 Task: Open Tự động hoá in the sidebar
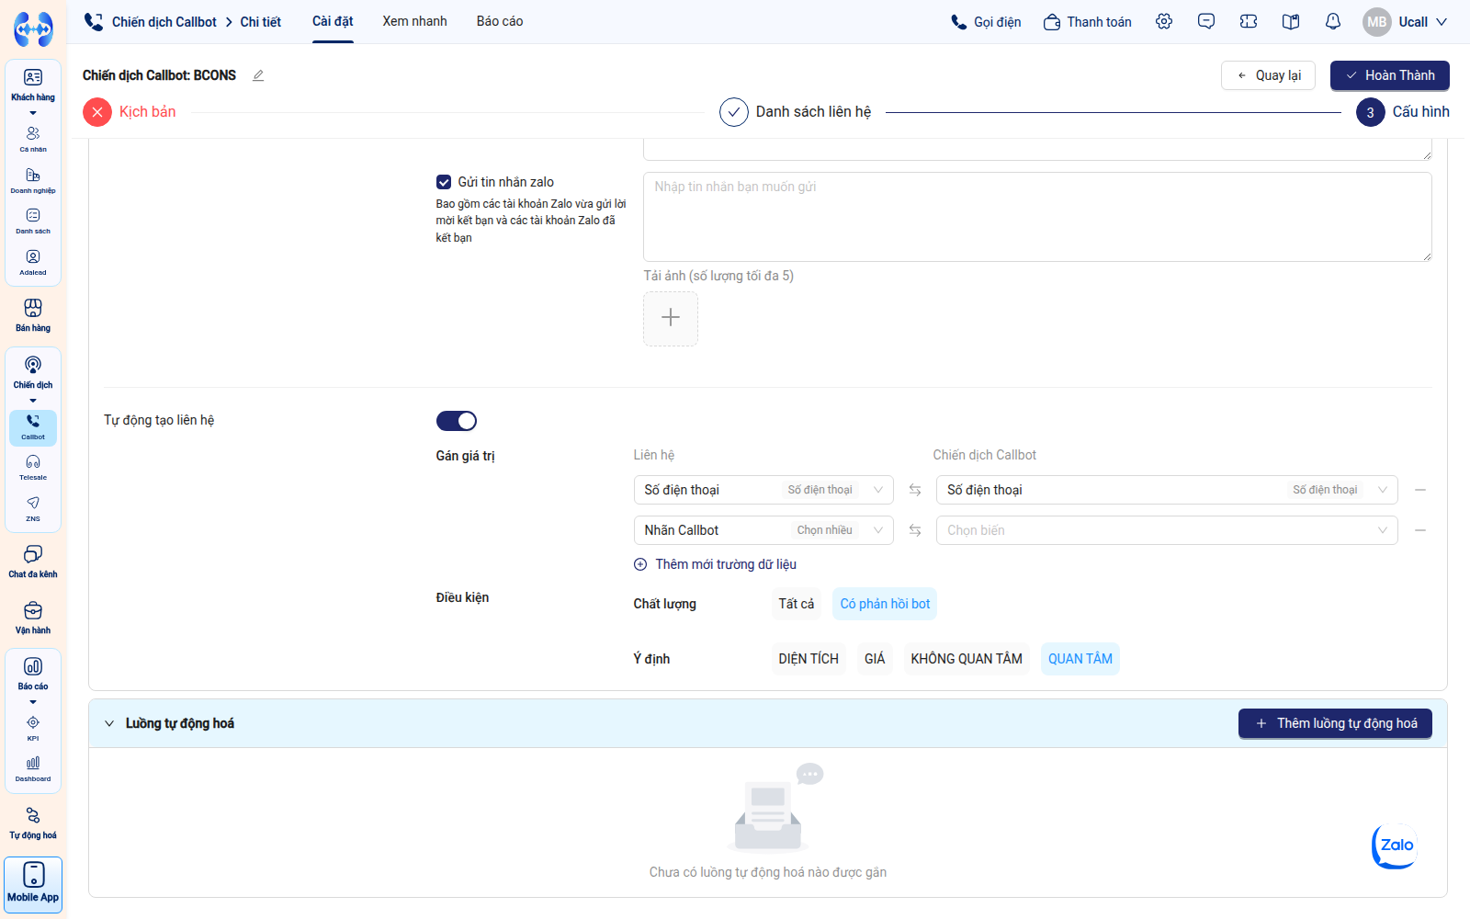coord(33,823)
